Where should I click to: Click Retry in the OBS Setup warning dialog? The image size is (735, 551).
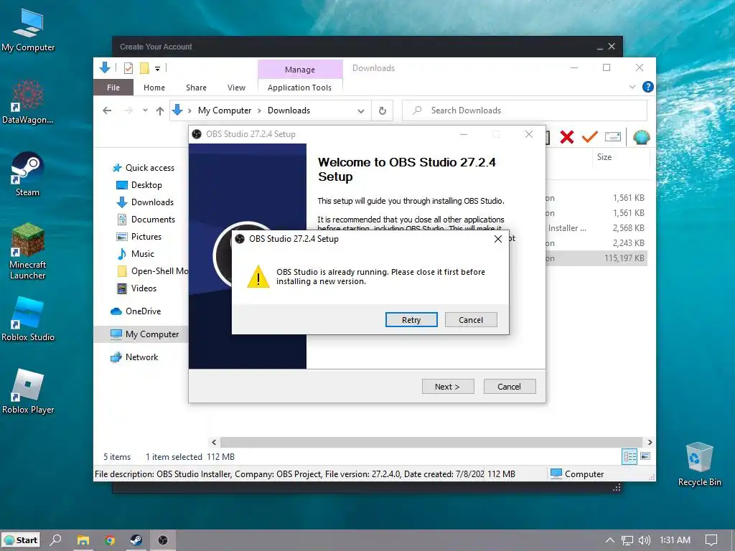click(411, 319)
